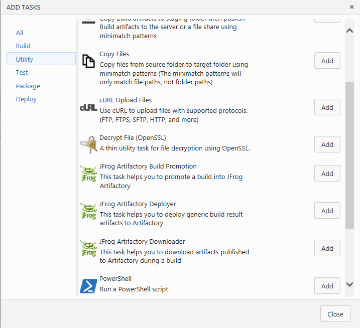
Task: Close the Add Tasks dialog with X
Action: click(352, 7)
